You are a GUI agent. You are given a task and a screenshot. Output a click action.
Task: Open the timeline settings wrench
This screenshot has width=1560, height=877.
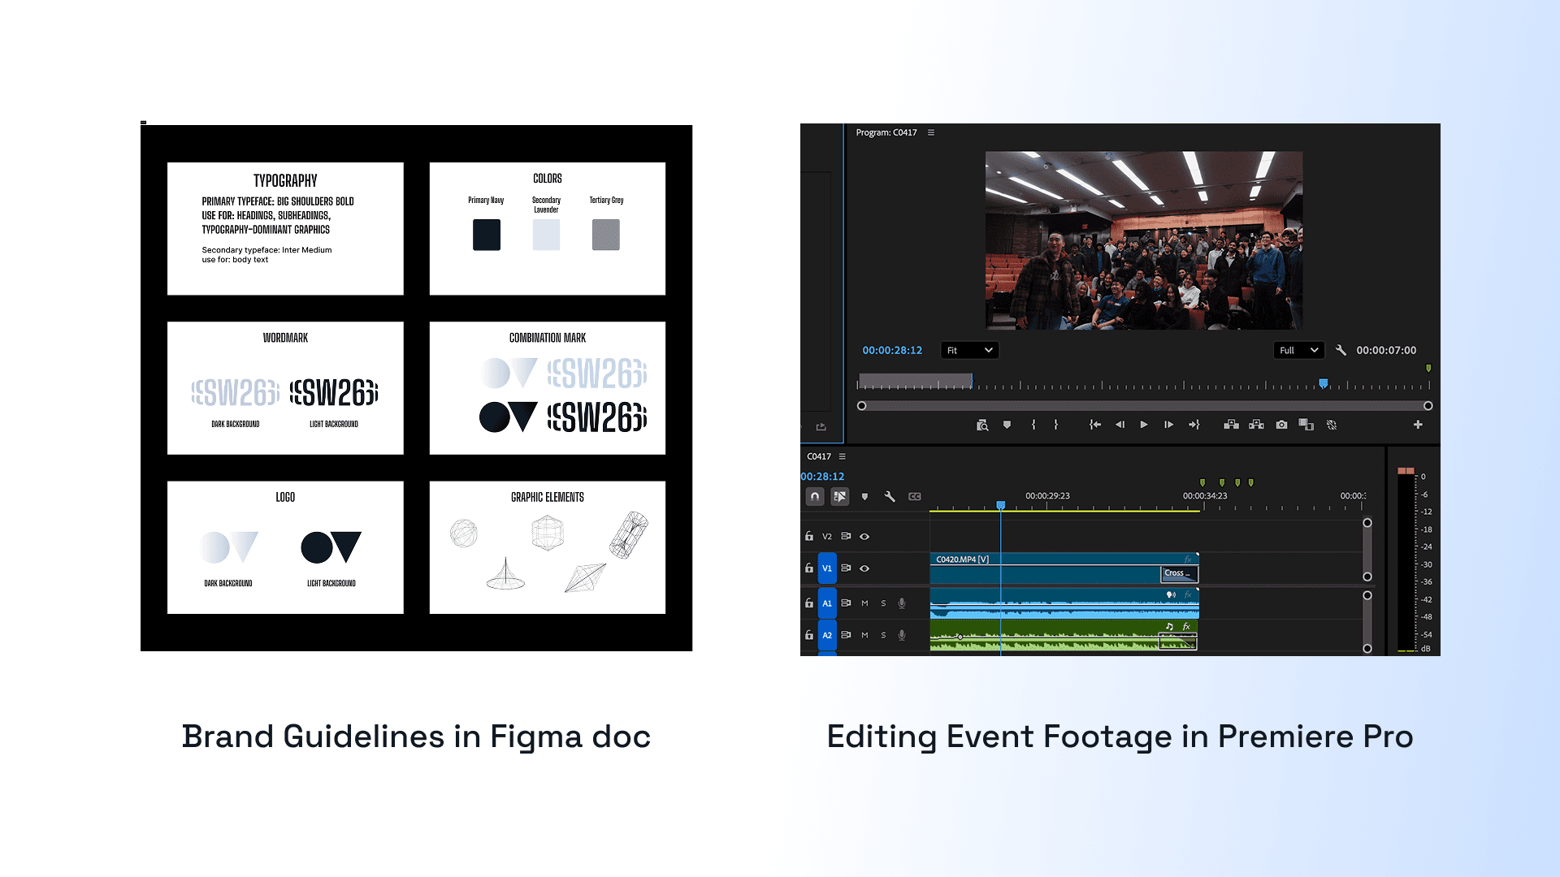[890, 496]
